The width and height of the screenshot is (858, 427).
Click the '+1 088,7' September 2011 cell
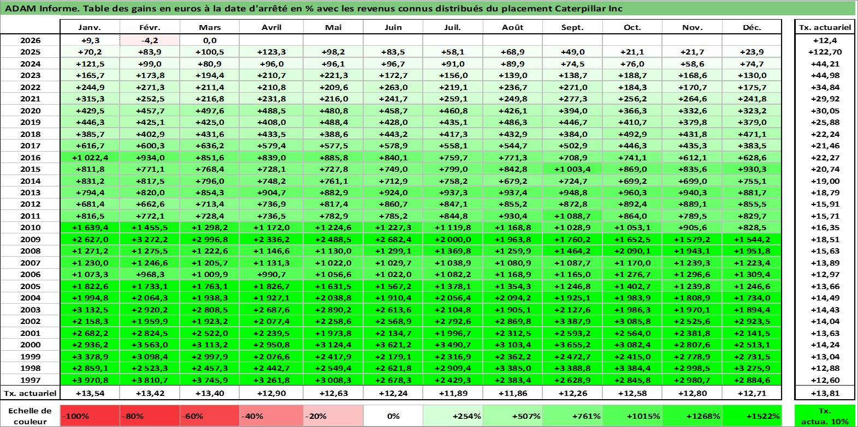click(572, 216)
